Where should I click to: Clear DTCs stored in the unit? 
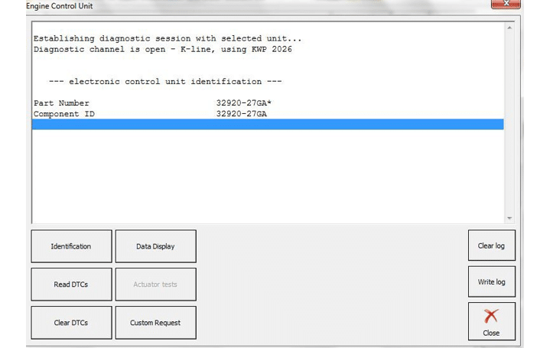pos(71,323)
